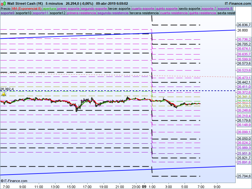
Task: Click the 7:00 label at right of time axis
Action: 201,187
